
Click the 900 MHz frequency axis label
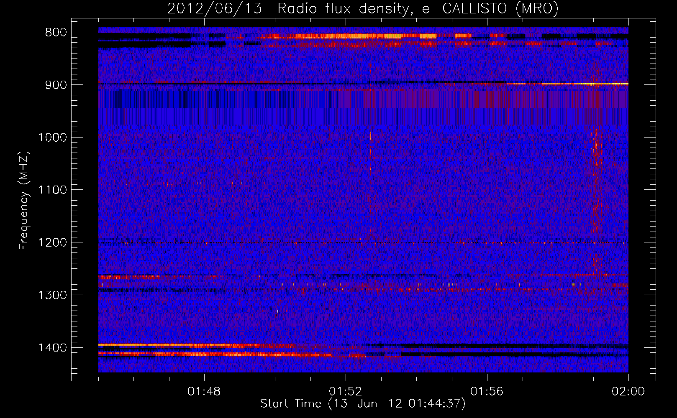pyautogui.click(x=56, y=85)
